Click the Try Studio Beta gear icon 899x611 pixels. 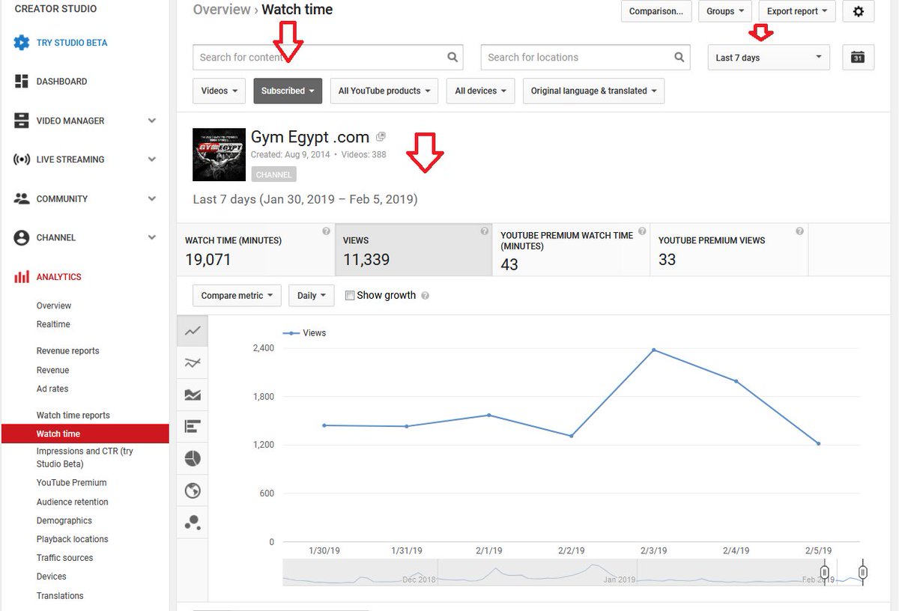22,43
